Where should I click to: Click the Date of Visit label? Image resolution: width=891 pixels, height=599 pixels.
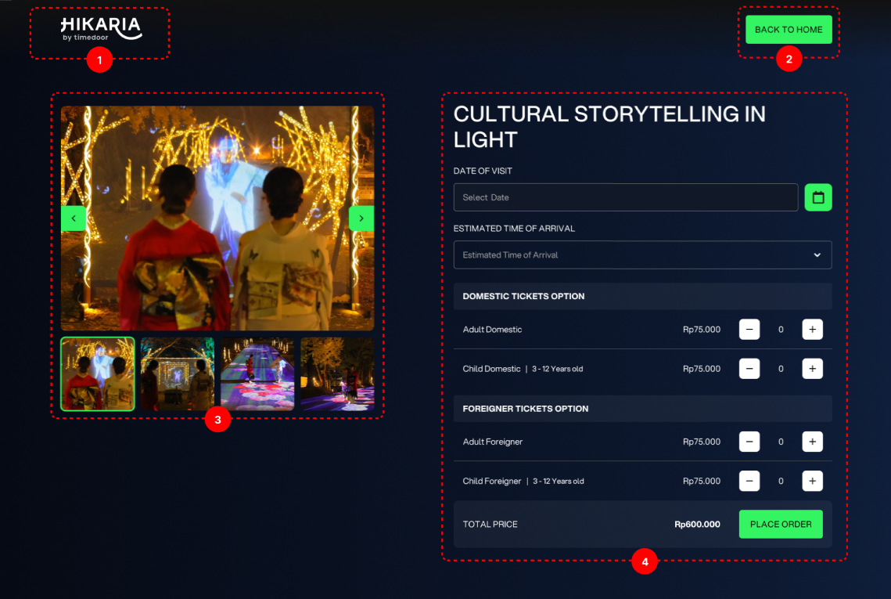483,171
